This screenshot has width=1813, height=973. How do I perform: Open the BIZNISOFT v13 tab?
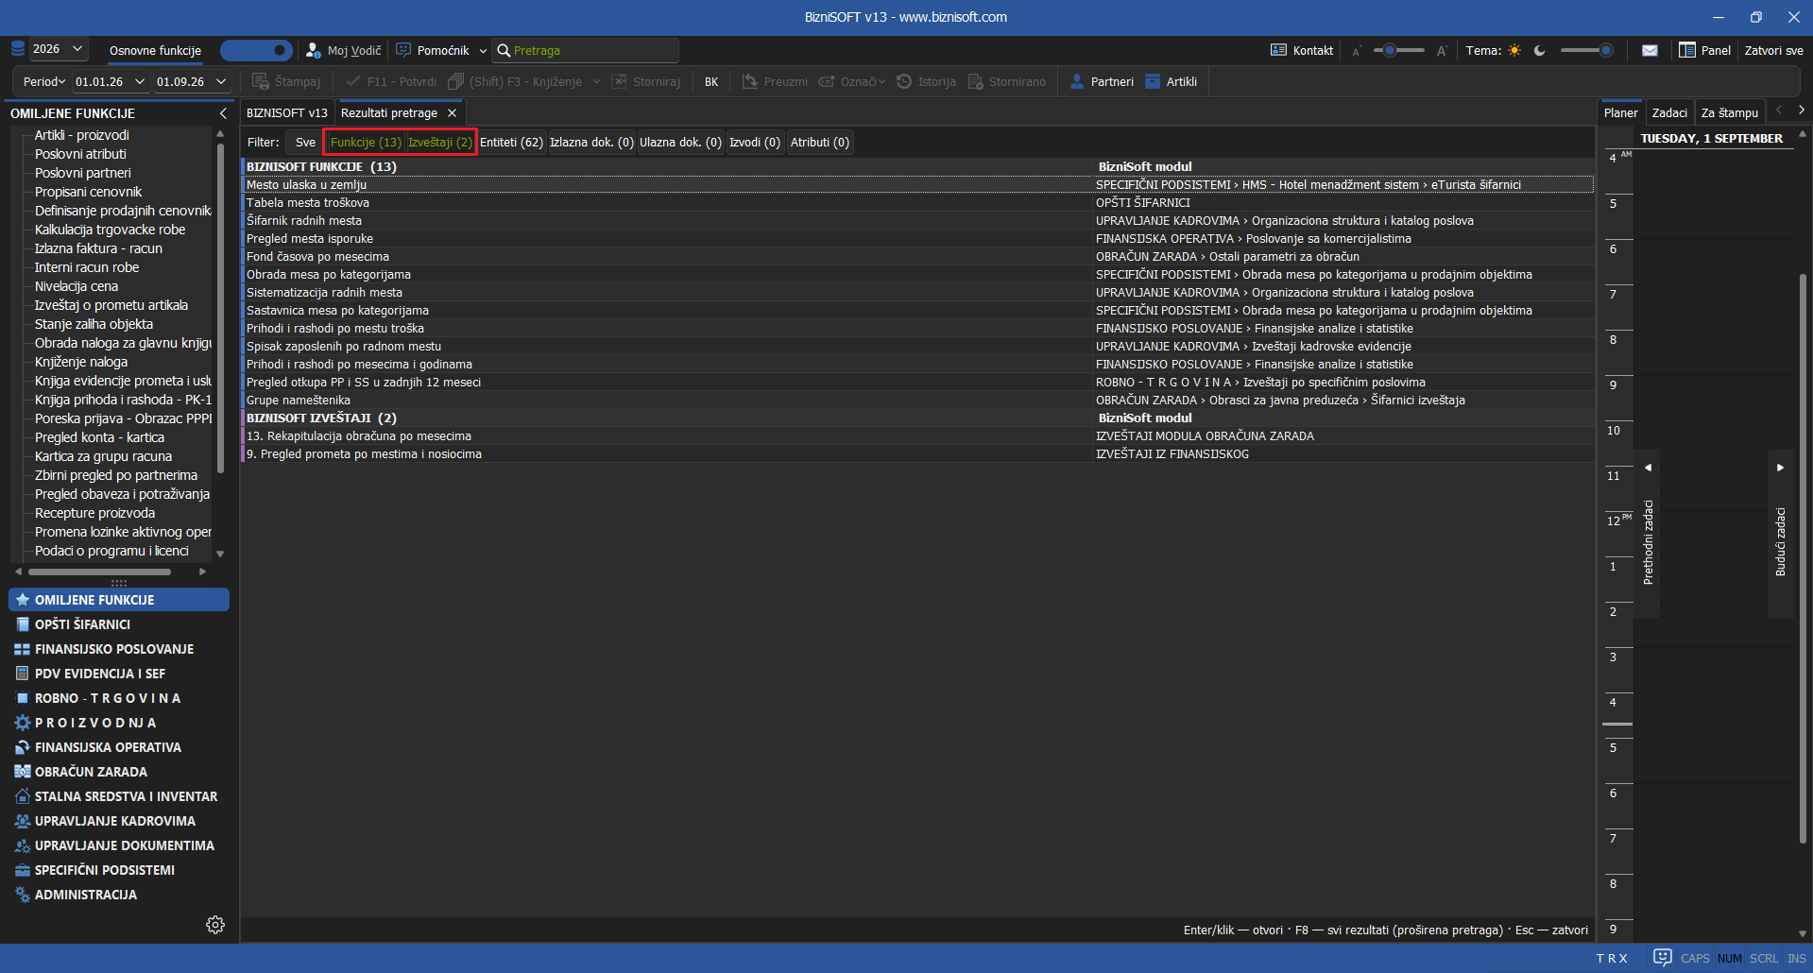287,113
